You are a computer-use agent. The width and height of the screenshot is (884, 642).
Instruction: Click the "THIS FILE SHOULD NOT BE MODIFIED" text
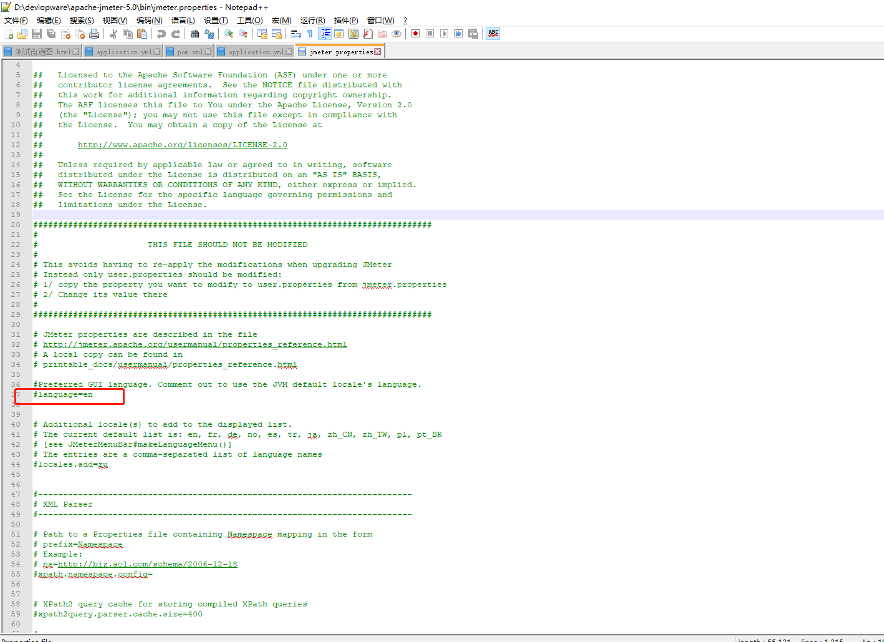click(x=228, y=245)
